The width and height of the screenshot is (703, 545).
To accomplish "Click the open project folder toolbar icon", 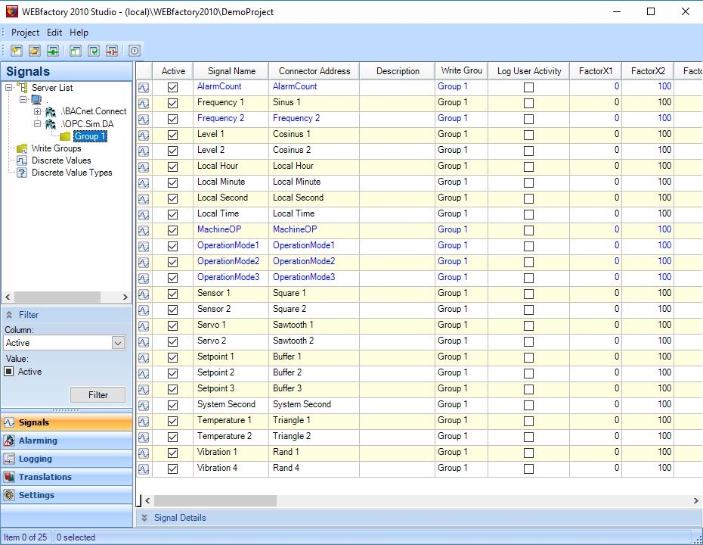I will [35, 51].
